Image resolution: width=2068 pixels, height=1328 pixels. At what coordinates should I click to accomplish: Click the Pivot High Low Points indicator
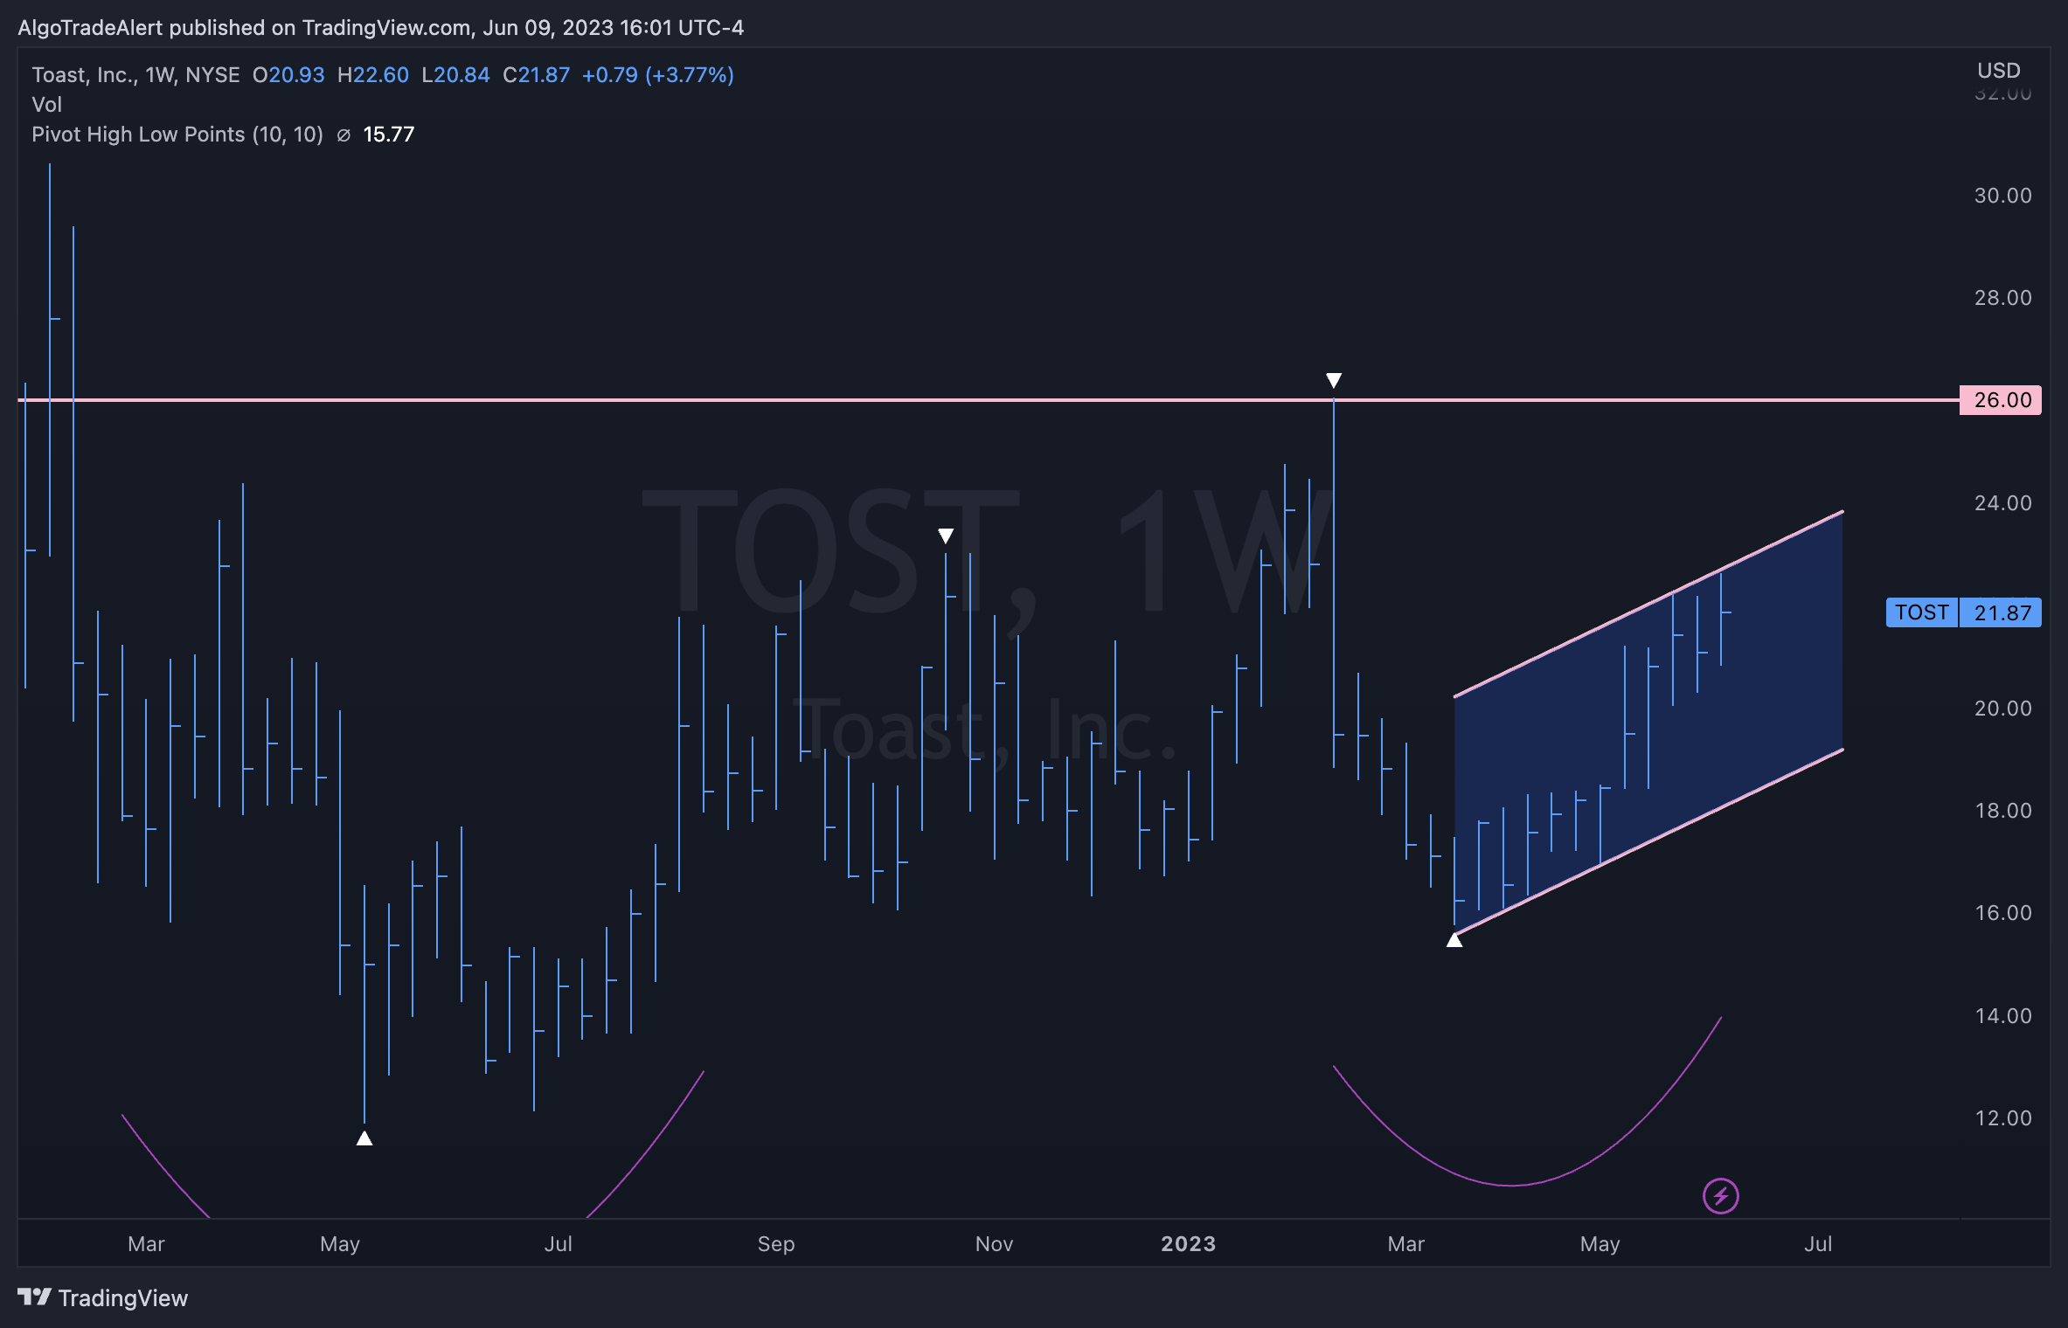pos(177,135)
